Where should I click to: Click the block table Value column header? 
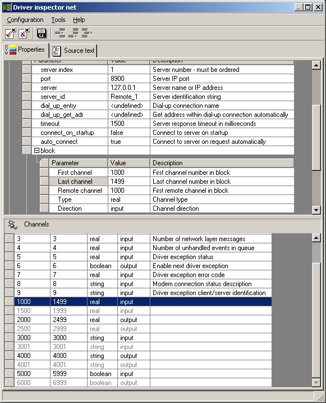pyautogui.click(x=129, y=163)
